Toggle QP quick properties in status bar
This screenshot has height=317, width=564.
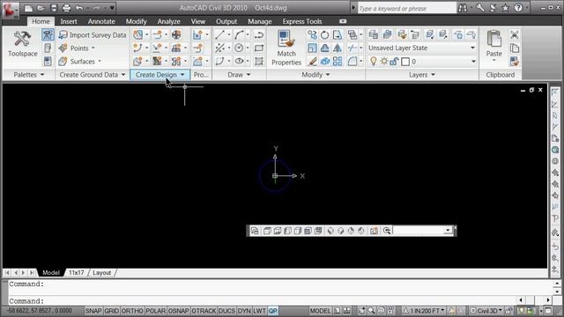[x=272, y=311]
